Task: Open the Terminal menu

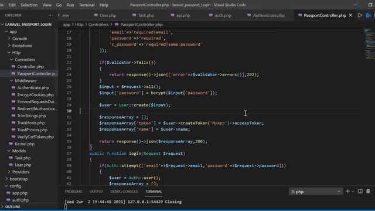Action: pyautogui.click(x=87, y=5)
